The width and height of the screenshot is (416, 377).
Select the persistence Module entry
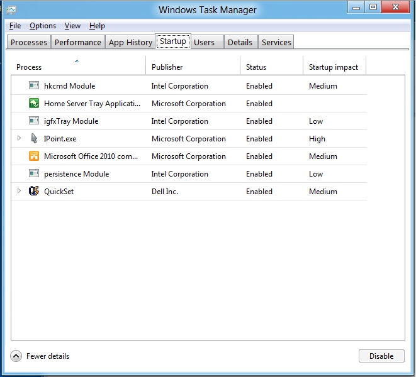tap(76, 174)
